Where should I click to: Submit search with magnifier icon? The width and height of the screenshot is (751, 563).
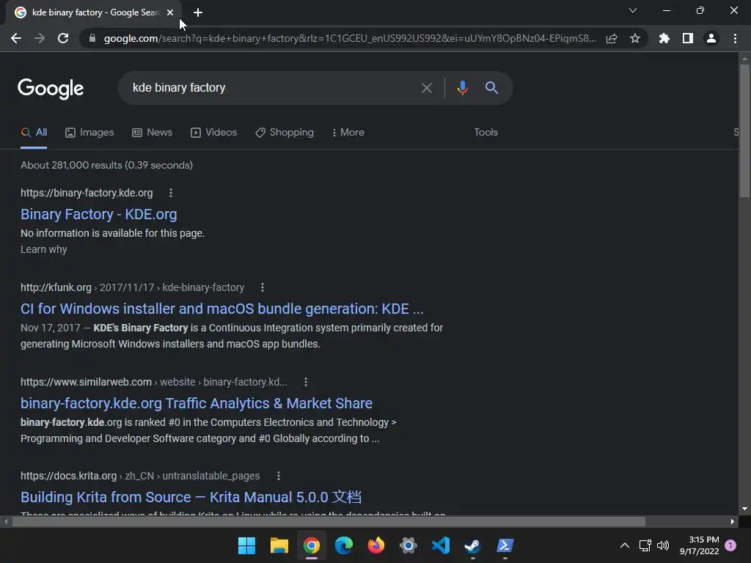tap(492, 88)
